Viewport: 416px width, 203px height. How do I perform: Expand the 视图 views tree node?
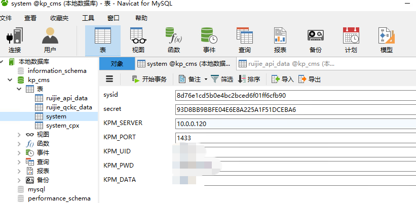pos(19,135)
